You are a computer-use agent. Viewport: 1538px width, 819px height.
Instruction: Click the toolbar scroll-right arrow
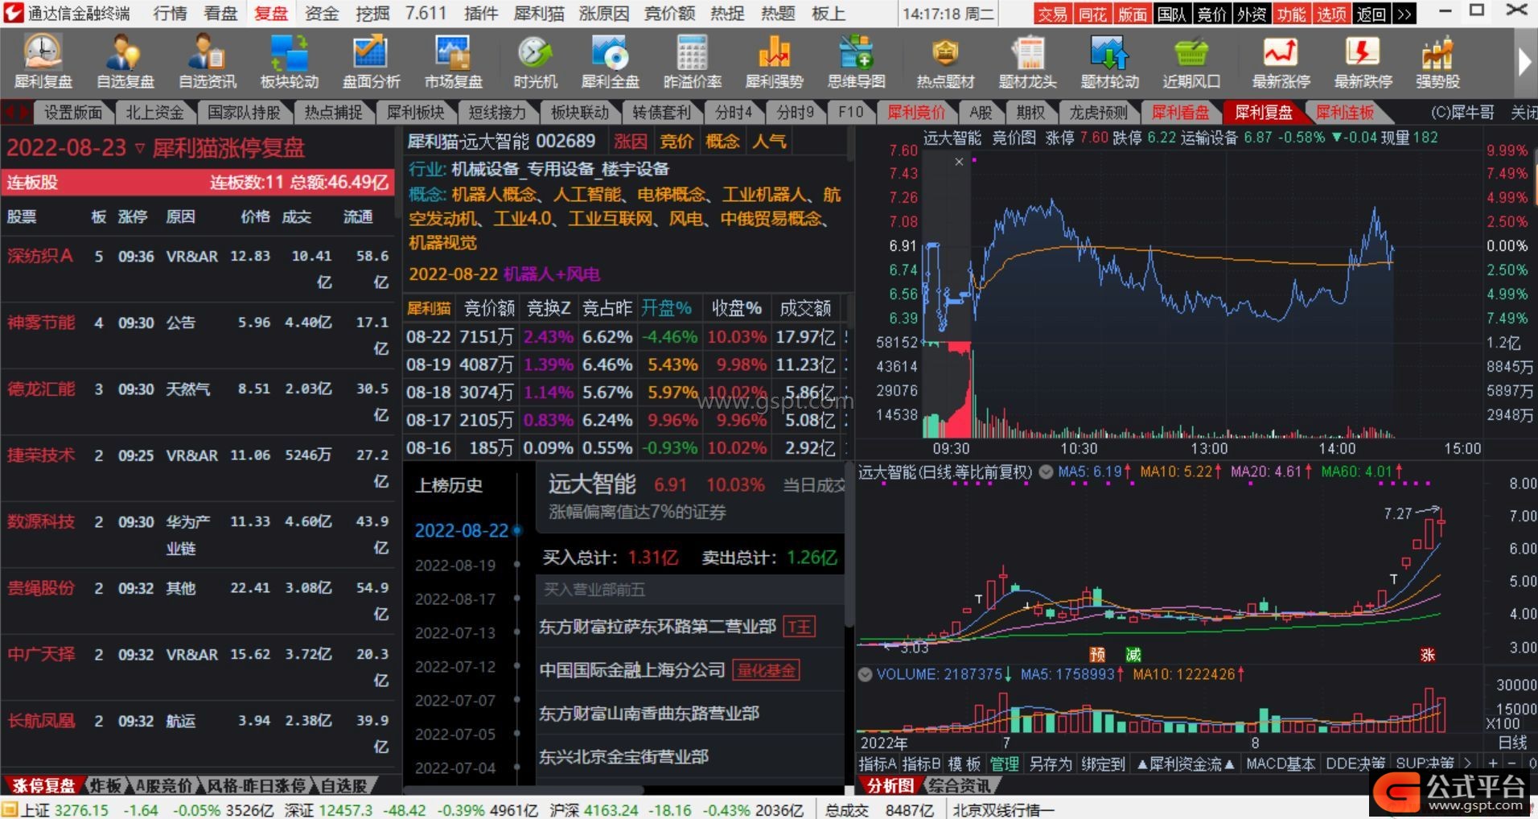[x=1524, y=62]
